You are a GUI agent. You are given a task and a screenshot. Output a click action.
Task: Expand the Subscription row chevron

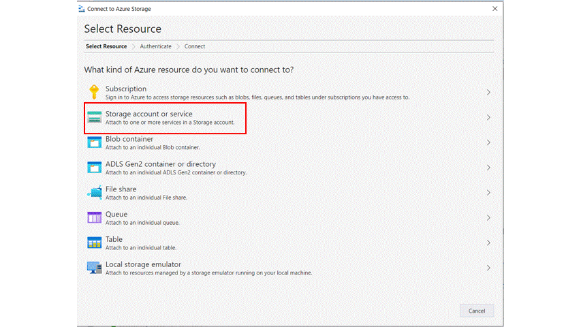(x=488, y=93)
